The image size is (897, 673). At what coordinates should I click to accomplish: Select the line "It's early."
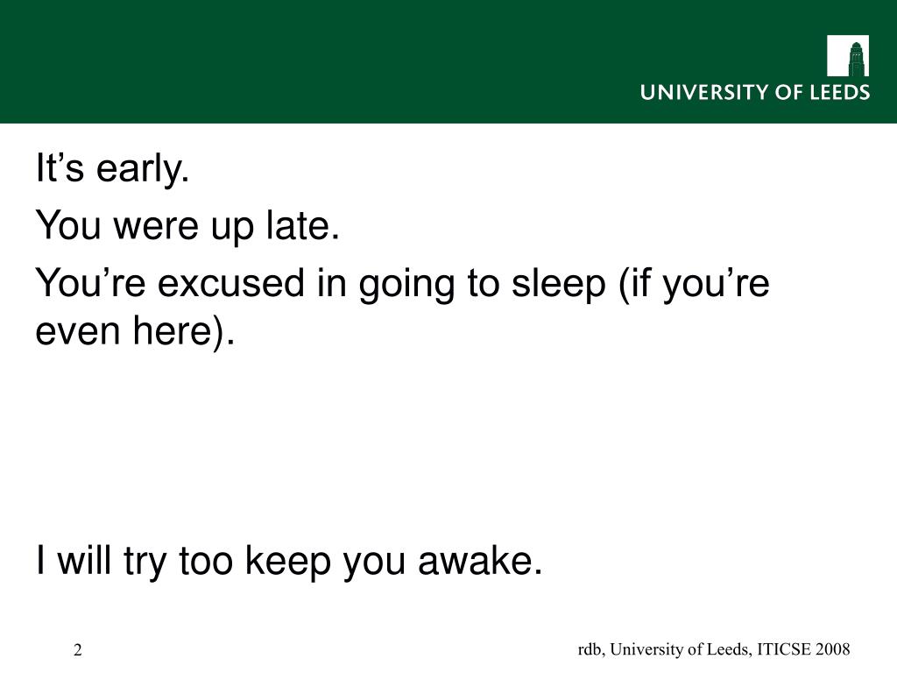click(113, 169)
